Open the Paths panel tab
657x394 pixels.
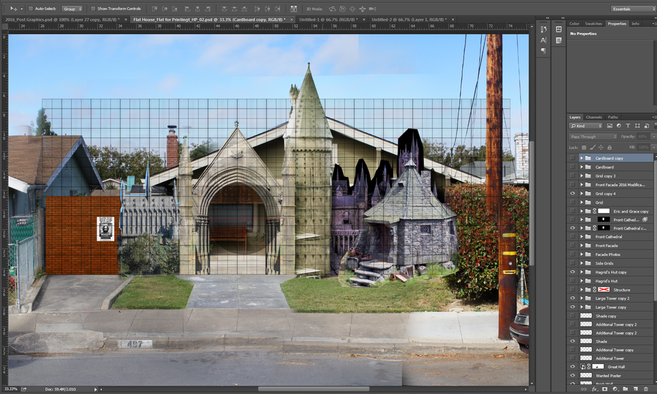click(x=613, y=117)
